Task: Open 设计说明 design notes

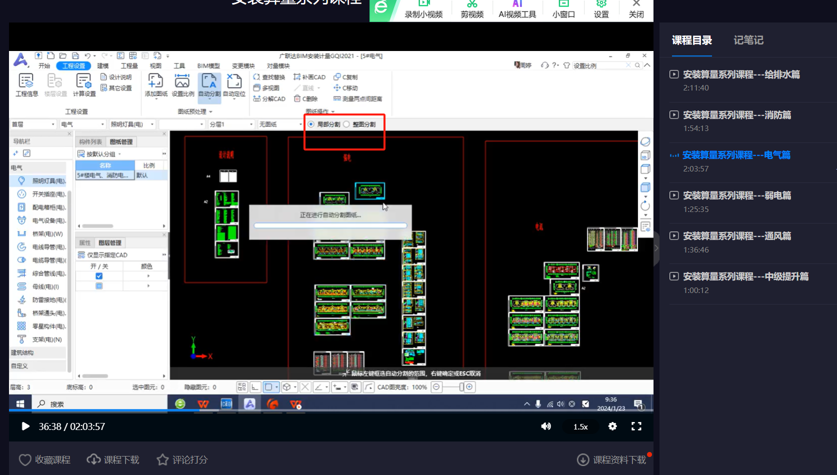Action: [x=116, y=77]
